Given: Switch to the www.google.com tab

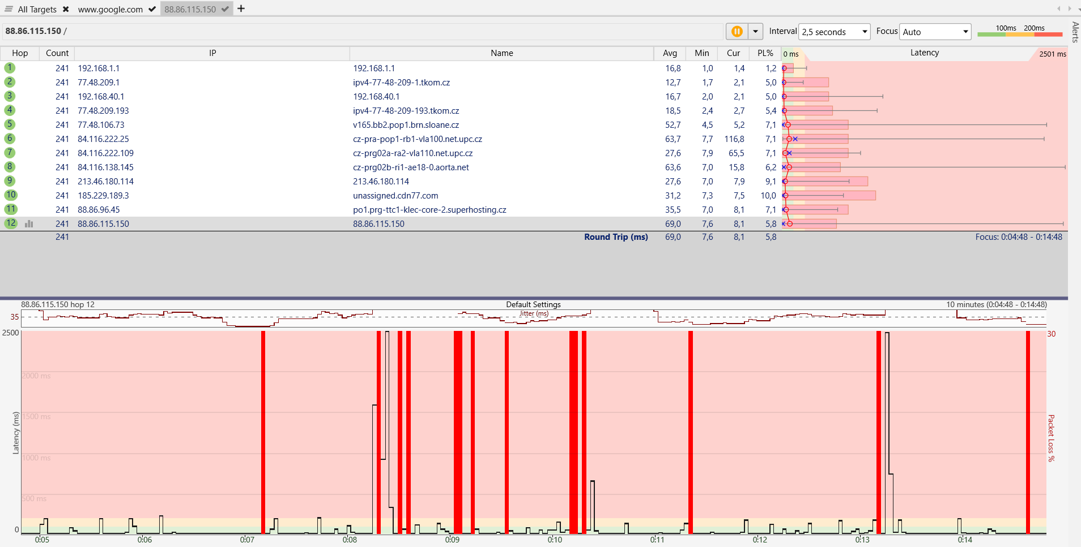Looking at the screenshot, I should [110, 9].
